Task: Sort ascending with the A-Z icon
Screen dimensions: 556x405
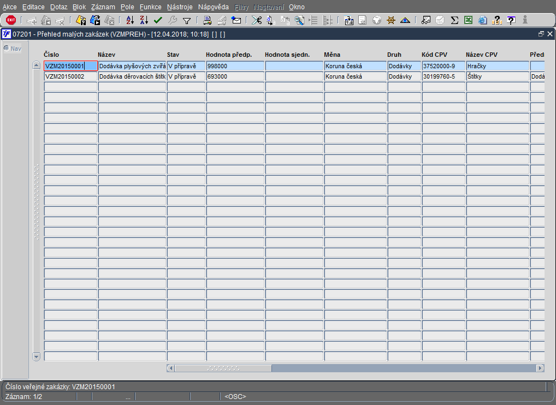Action: tap(130, 20)
